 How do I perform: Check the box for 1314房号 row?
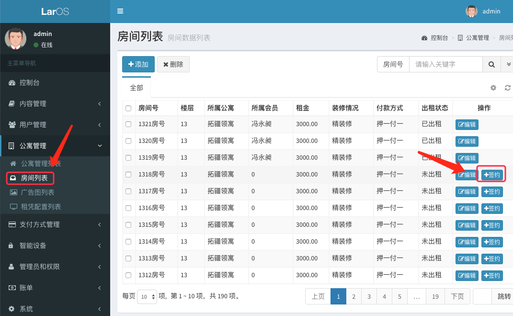[128, 242]
